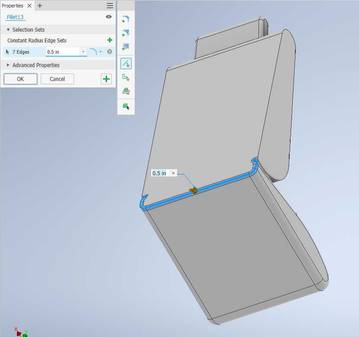The height and width of the screenshot is (337, 359).
Task: Close the Properties tab
Action: [29, 6]
